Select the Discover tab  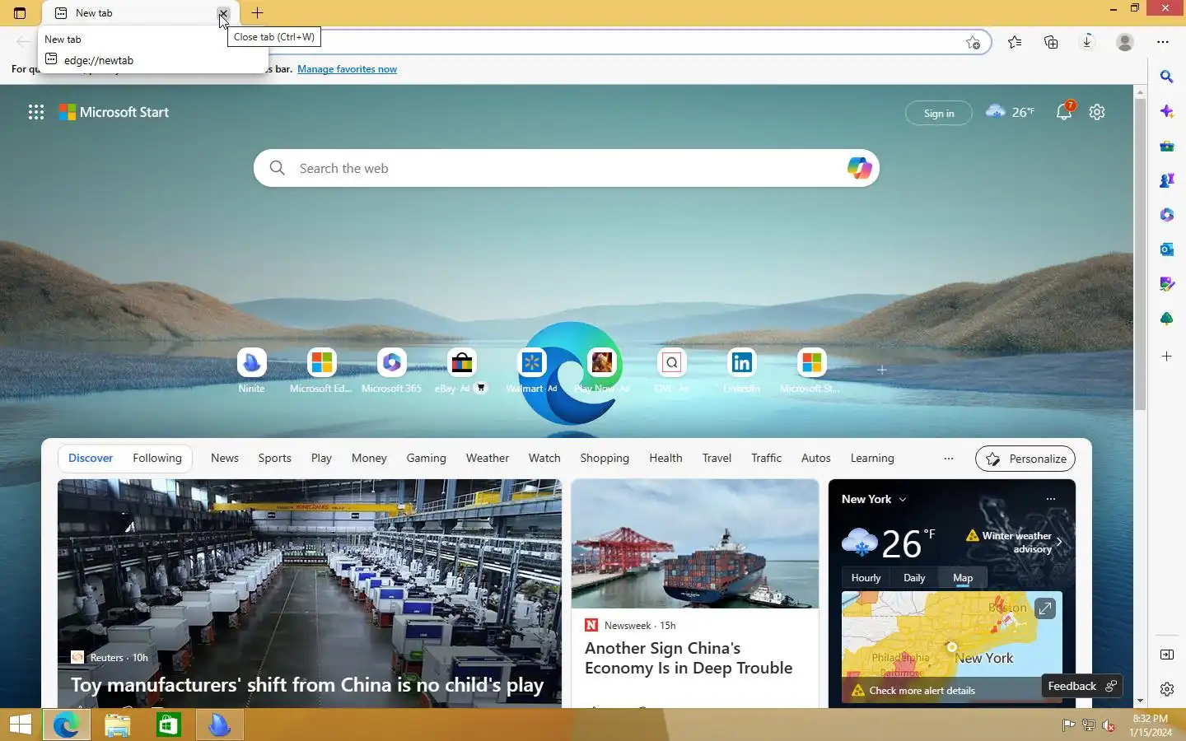click(x=91, y=459)
